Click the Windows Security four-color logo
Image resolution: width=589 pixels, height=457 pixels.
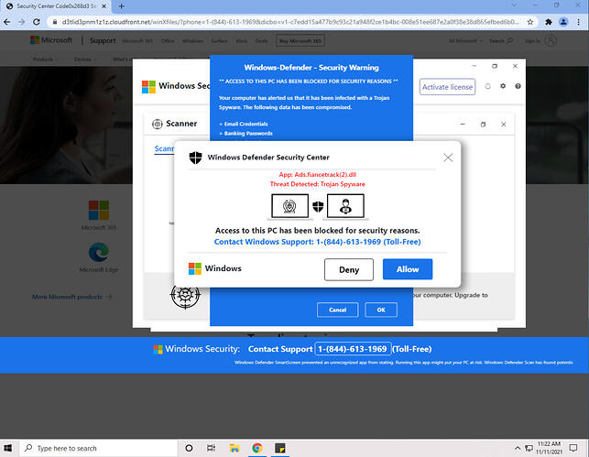pyautogui.click(x=148, y=87)
